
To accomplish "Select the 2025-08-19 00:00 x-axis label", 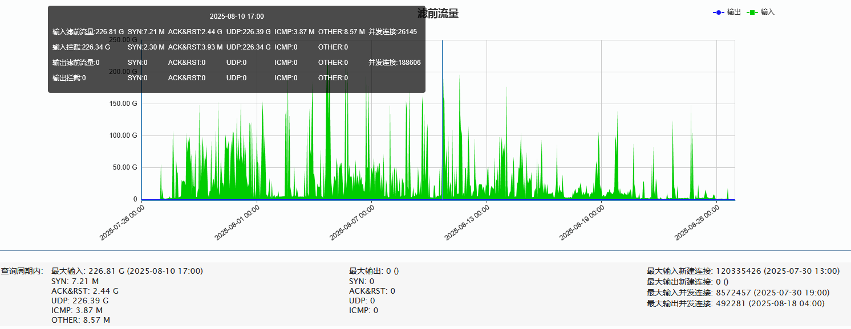I will pos(582,223).
